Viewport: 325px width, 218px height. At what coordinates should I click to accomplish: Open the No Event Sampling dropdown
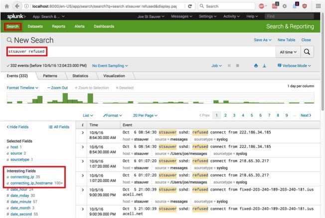pos(110,66)
